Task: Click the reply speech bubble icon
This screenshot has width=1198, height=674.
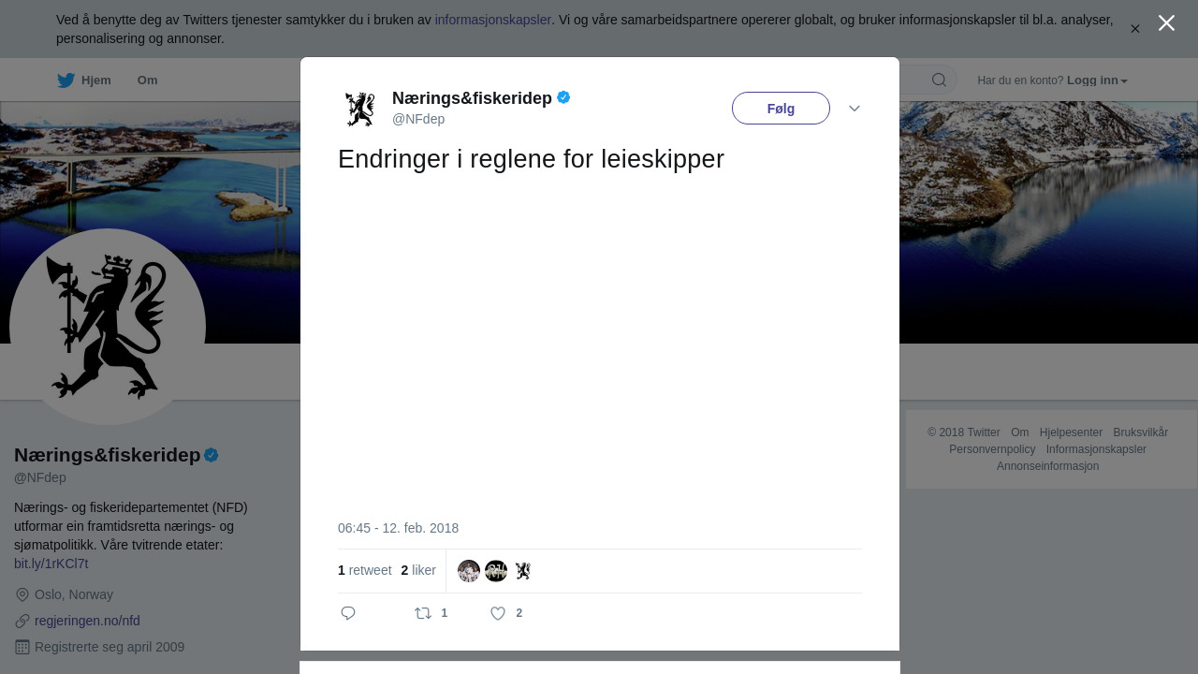Action: [348, 613]
